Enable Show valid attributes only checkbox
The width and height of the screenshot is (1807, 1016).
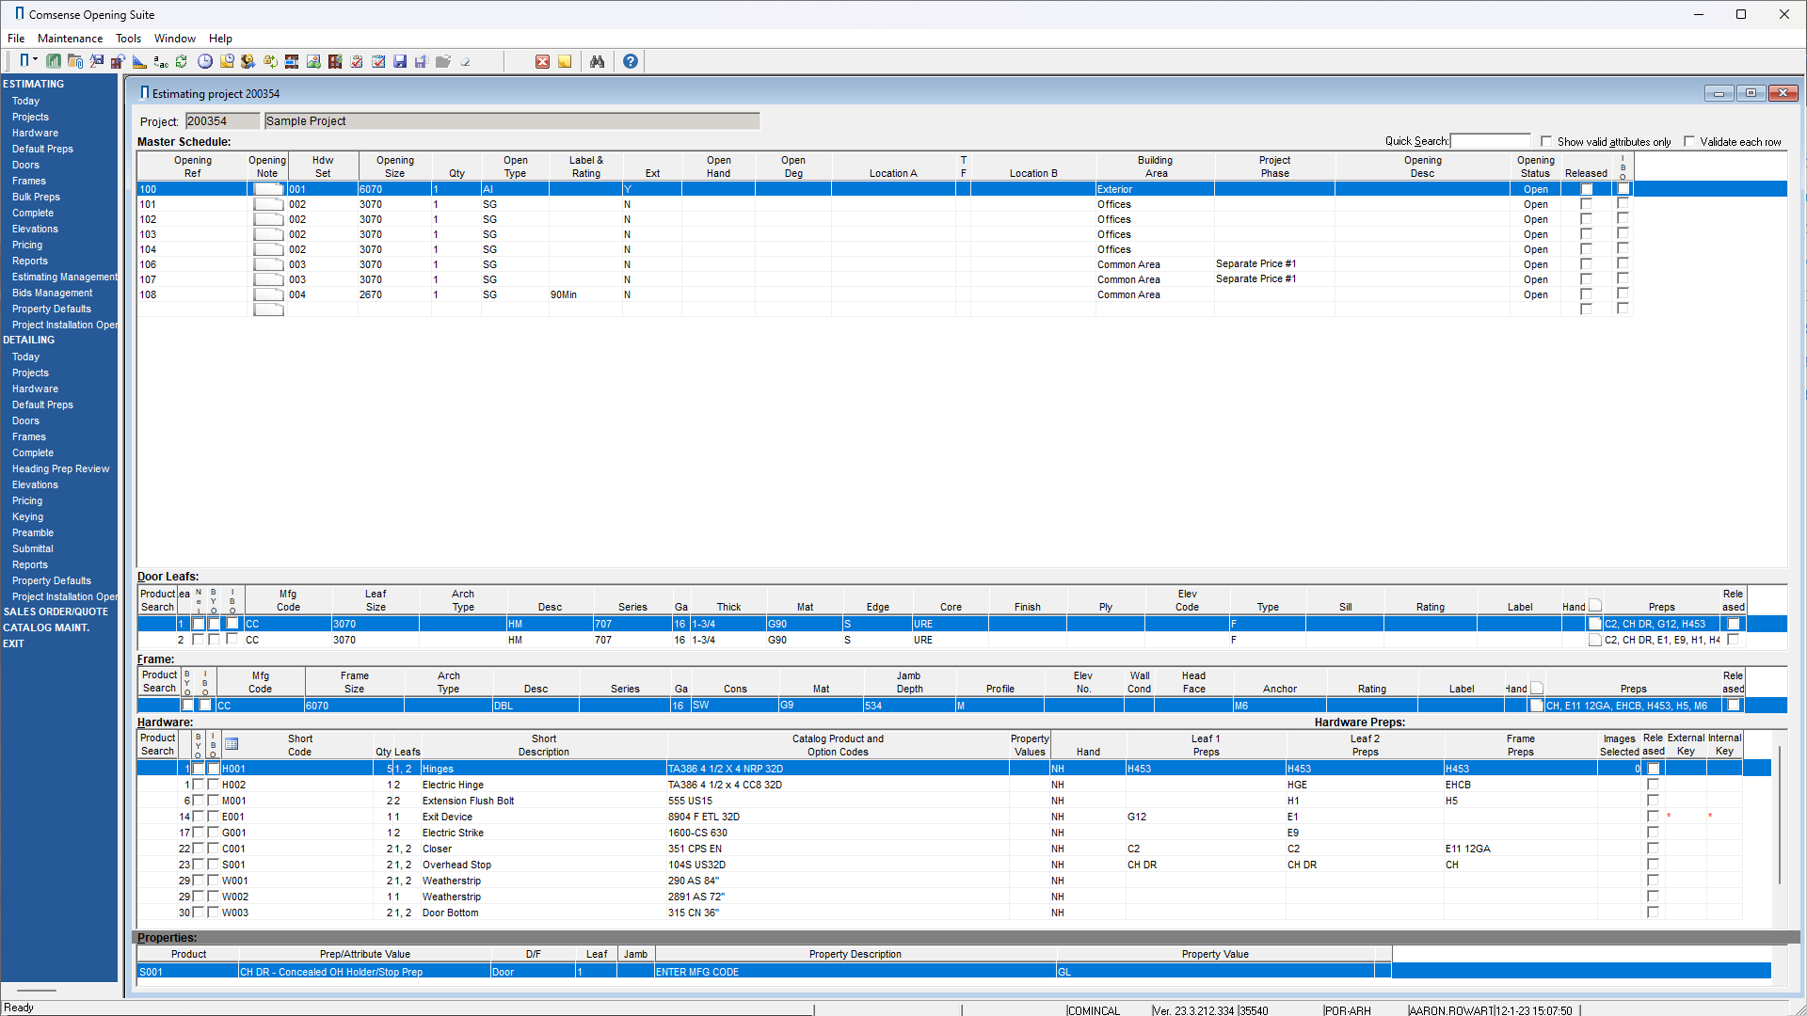1546,142
